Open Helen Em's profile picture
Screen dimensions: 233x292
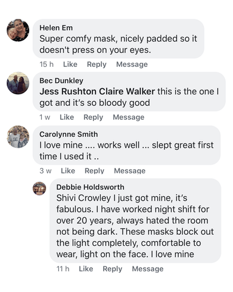pyautogui.click(x=18, y=30)
